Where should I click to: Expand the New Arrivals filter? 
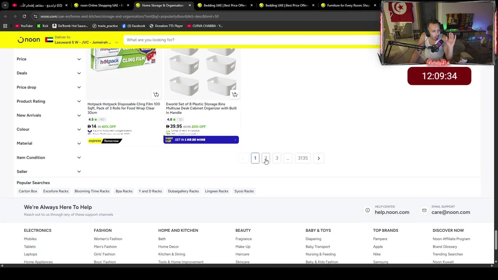pos(49,115)
